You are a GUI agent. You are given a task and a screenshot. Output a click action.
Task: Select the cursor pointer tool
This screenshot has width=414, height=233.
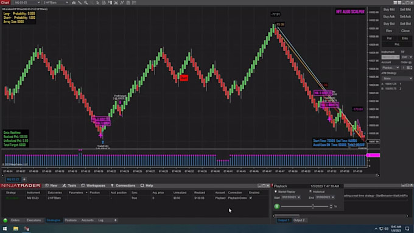[97, 2]
